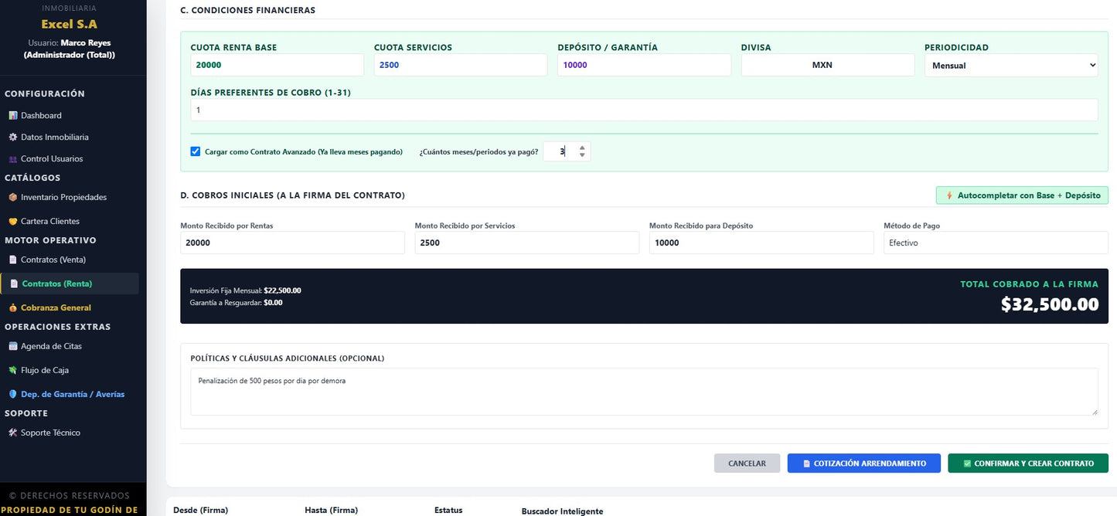Click the Dashboard chart icon in sidebar
Viewport: 1117px width, 516px height.
coord(12,116)
